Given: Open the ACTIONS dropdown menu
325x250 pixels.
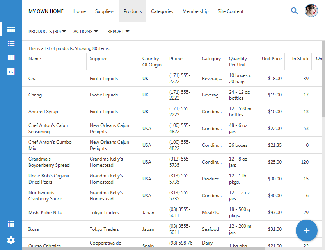Looking at the screenshot, I should pyautogui.click(x=85, y=31).
